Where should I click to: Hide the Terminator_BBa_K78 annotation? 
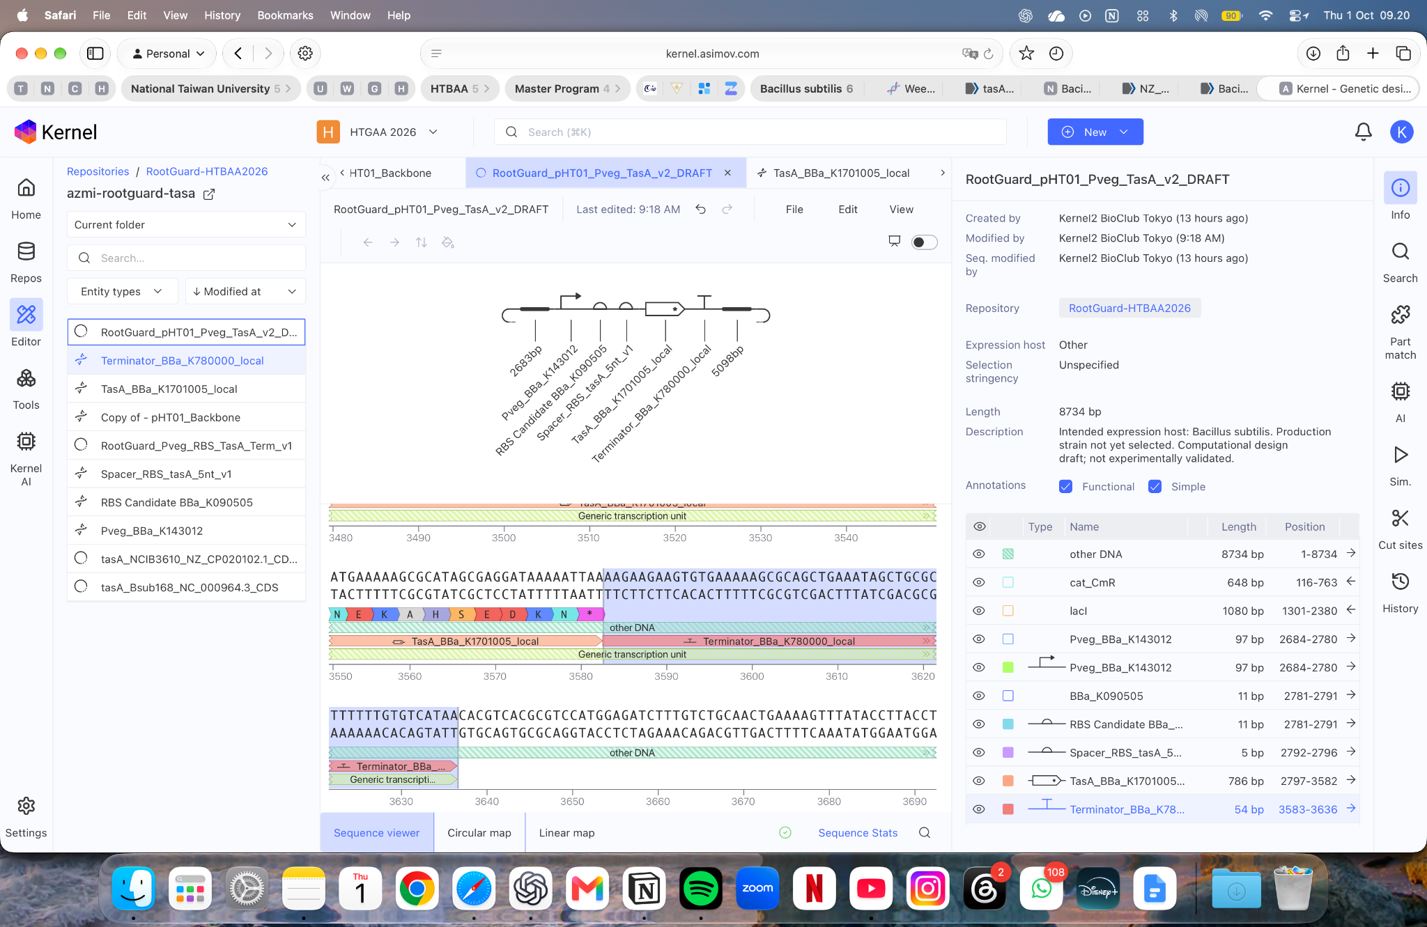[979, 809]
